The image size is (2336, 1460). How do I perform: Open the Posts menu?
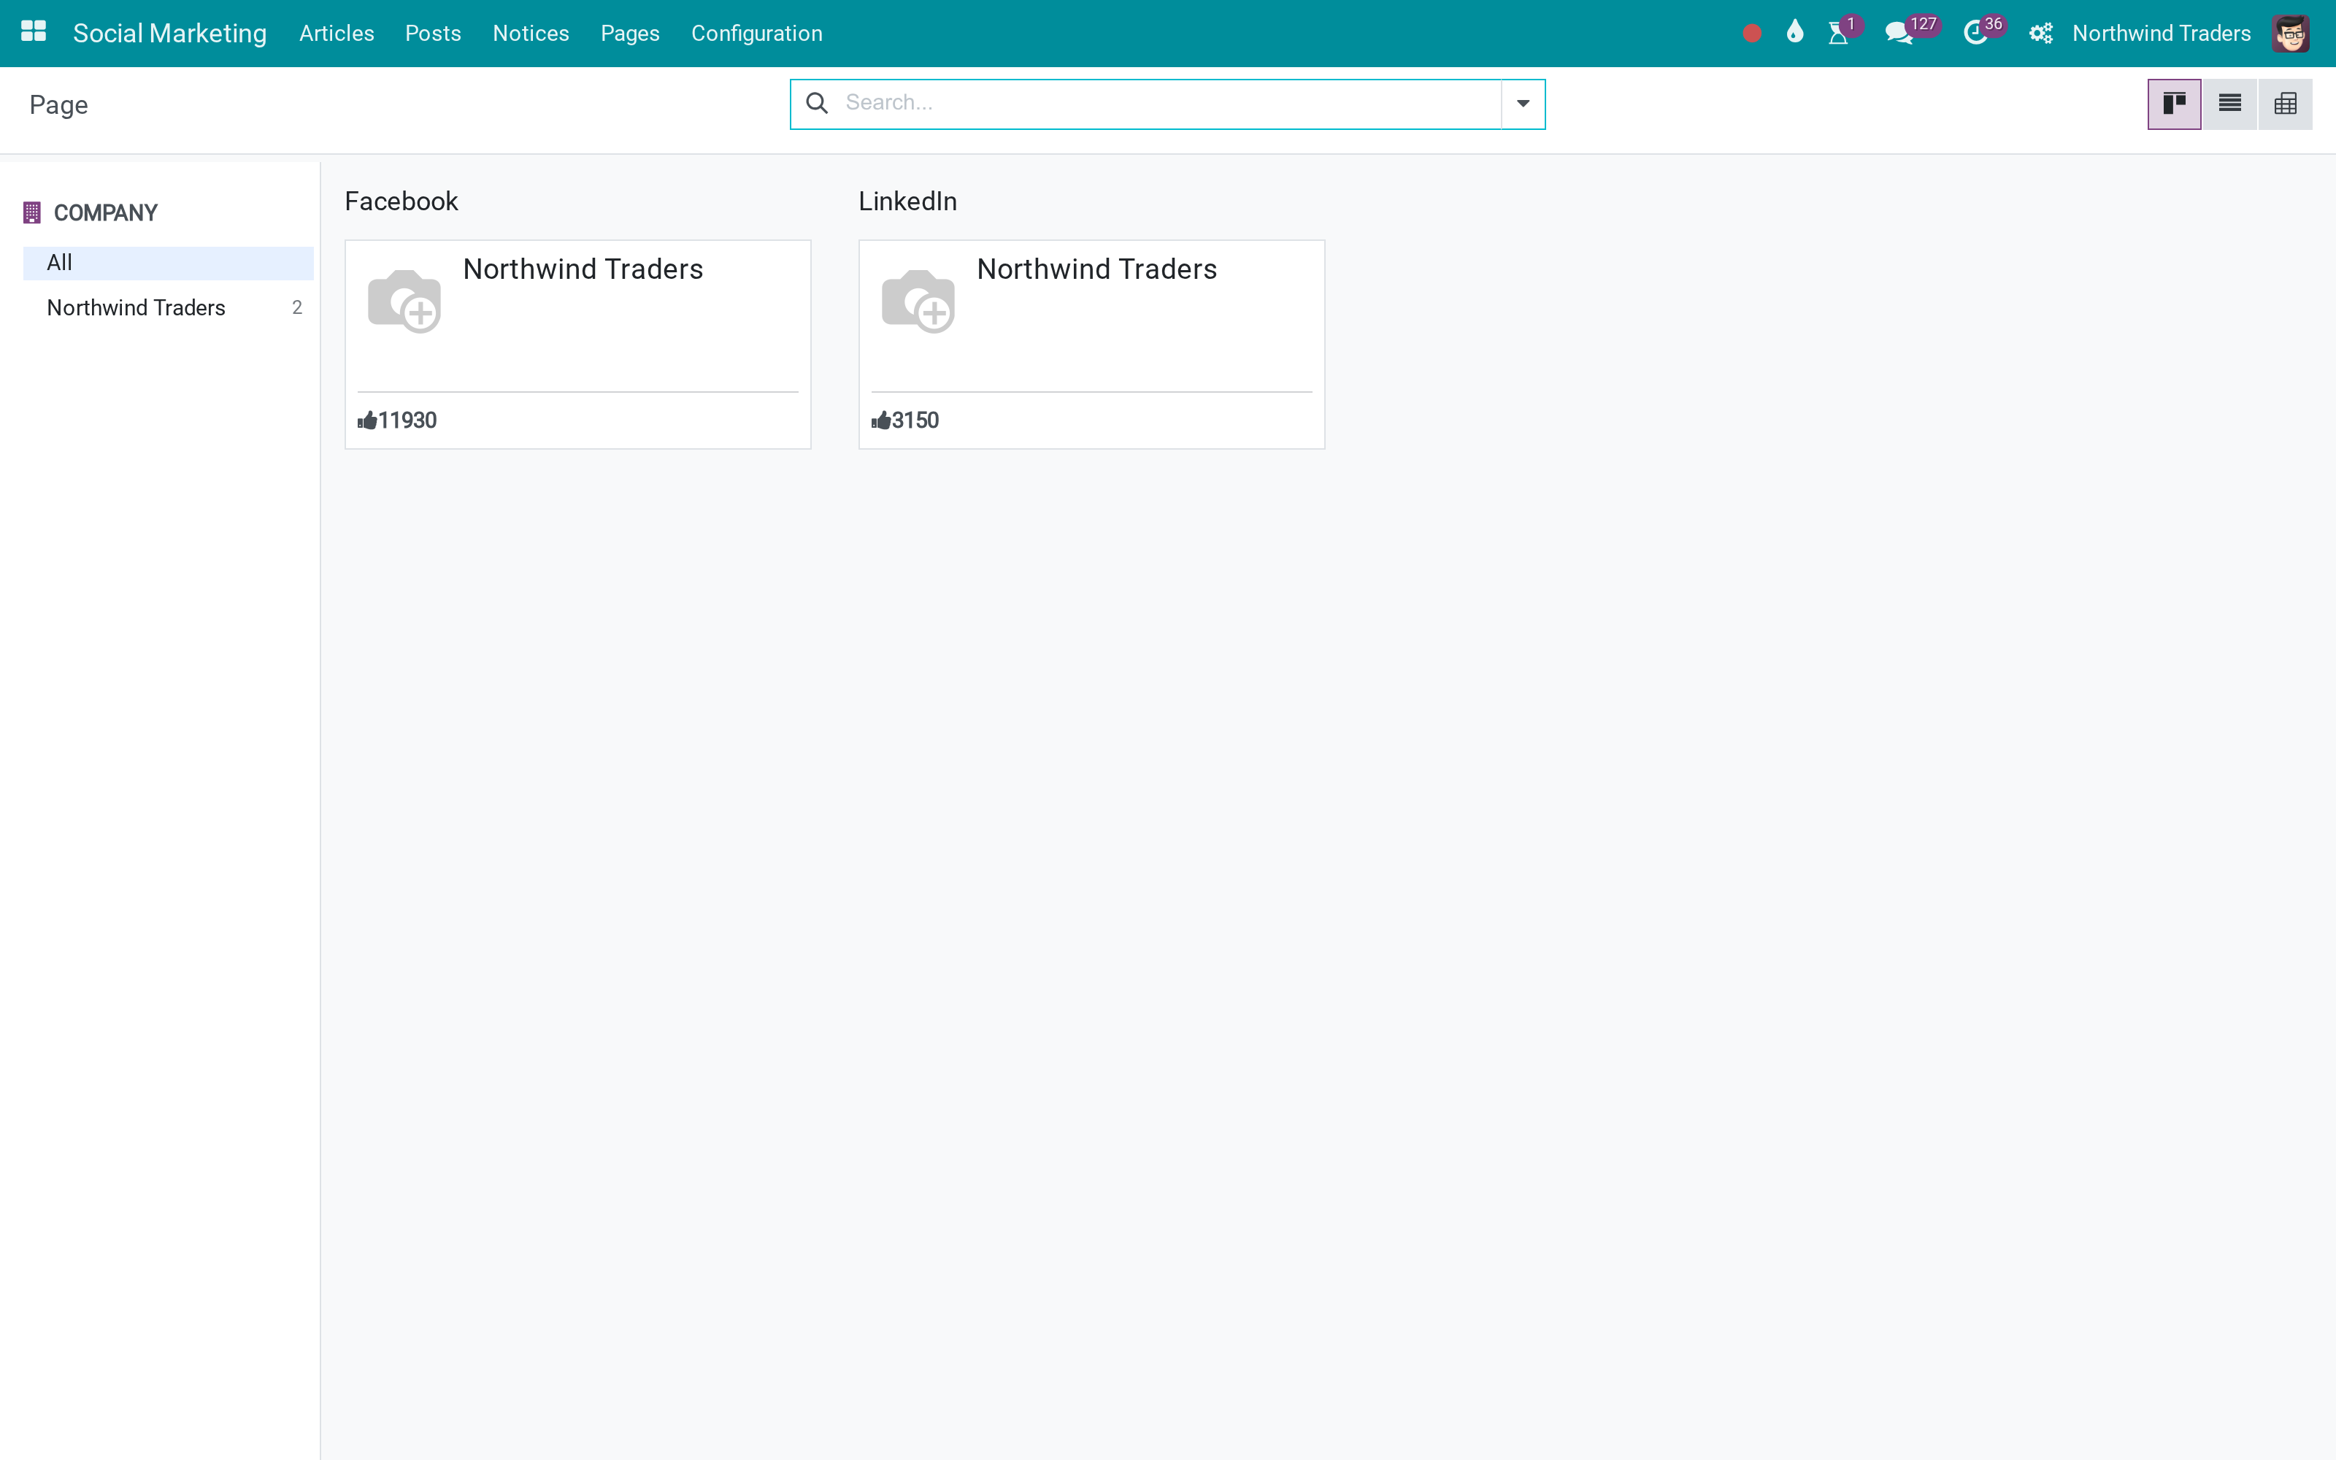[434, 34]
